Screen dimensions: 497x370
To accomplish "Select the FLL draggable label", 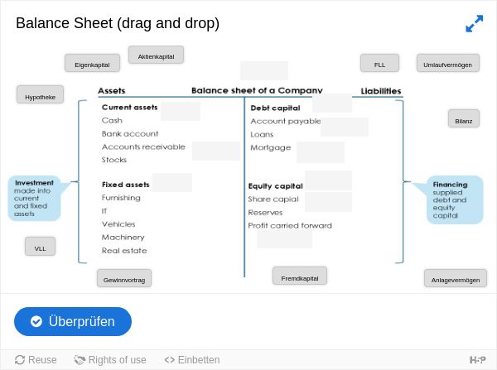I will [379, 63].
